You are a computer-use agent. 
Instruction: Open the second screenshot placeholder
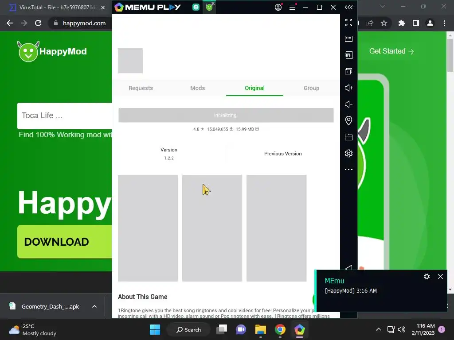[212, 228]
